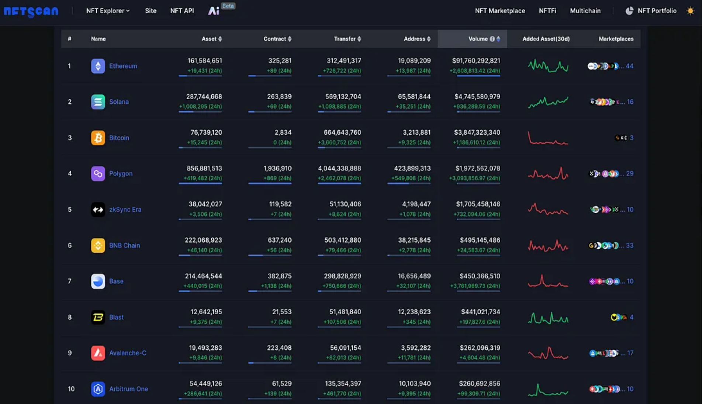Toggle the light/dark theme sun icon
Screen dimensions: 702x404
click(690, 11)
